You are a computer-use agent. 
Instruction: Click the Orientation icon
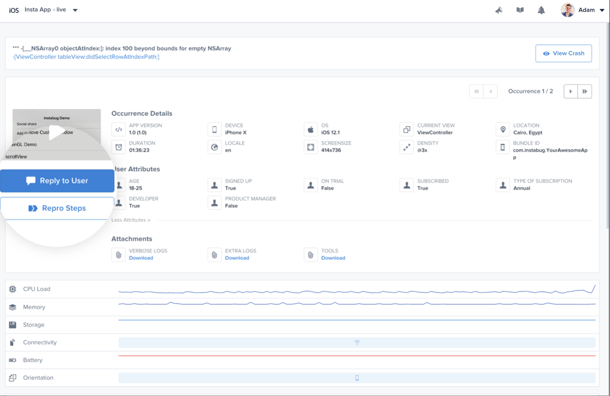tap(13, 378)
